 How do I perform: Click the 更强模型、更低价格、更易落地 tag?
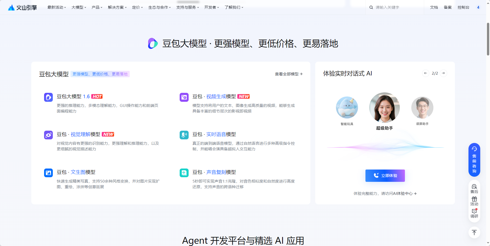coord(100,74)
